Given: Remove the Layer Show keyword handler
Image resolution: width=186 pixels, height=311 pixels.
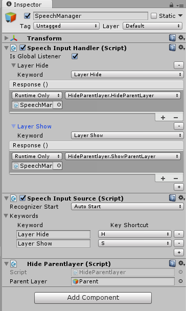Looking at the screenshot, I should [179, 126].
